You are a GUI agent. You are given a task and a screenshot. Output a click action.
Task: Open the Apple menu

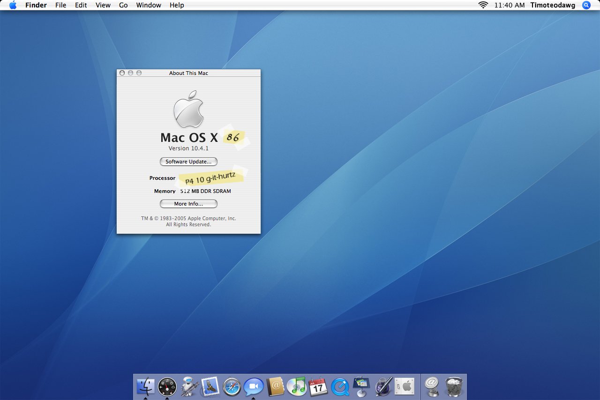[13, 5]
